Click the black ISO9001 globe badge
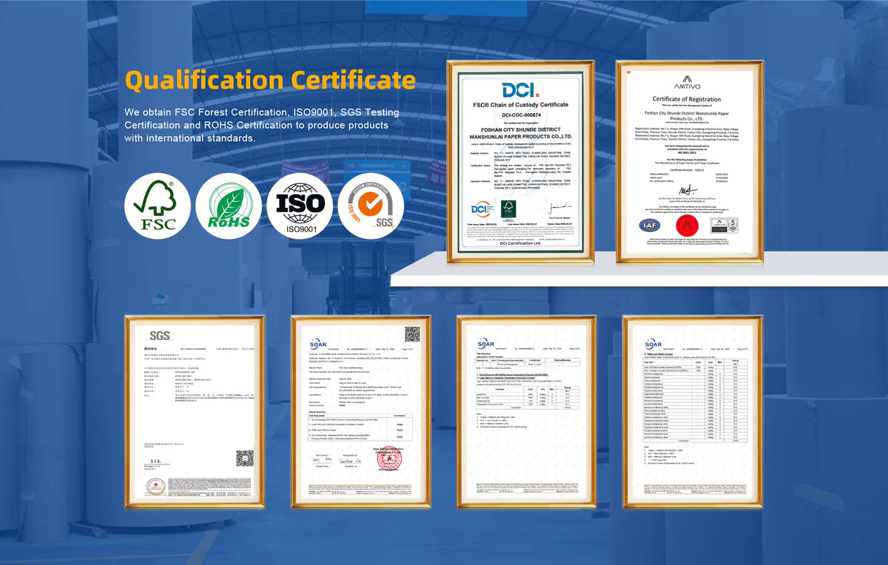Screen dimensions: 888x565 click(x=300, y=205)
